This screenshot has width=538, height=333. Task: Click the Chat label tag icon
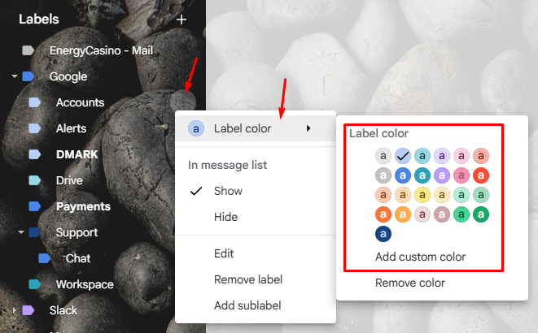click(x=44, y=258)
